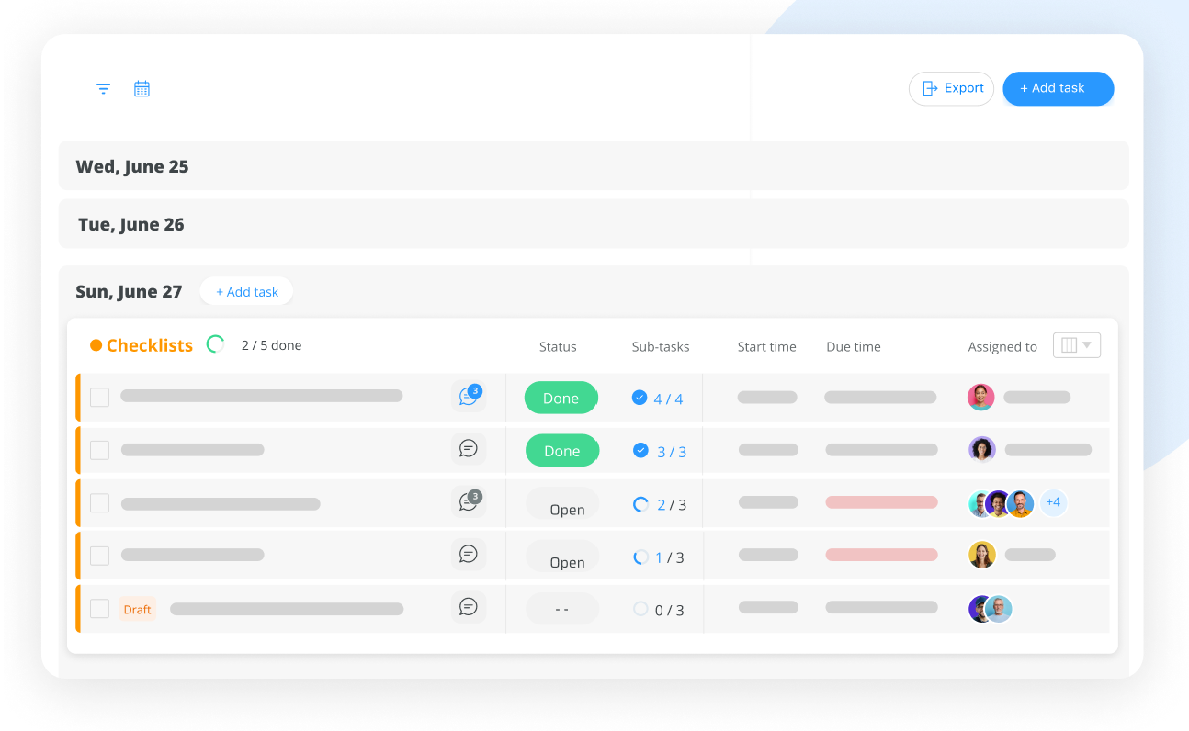Click the Status column header
The height and width of the screenshot is (731, 1189).
pyautogui.click(x=558, y=347)
